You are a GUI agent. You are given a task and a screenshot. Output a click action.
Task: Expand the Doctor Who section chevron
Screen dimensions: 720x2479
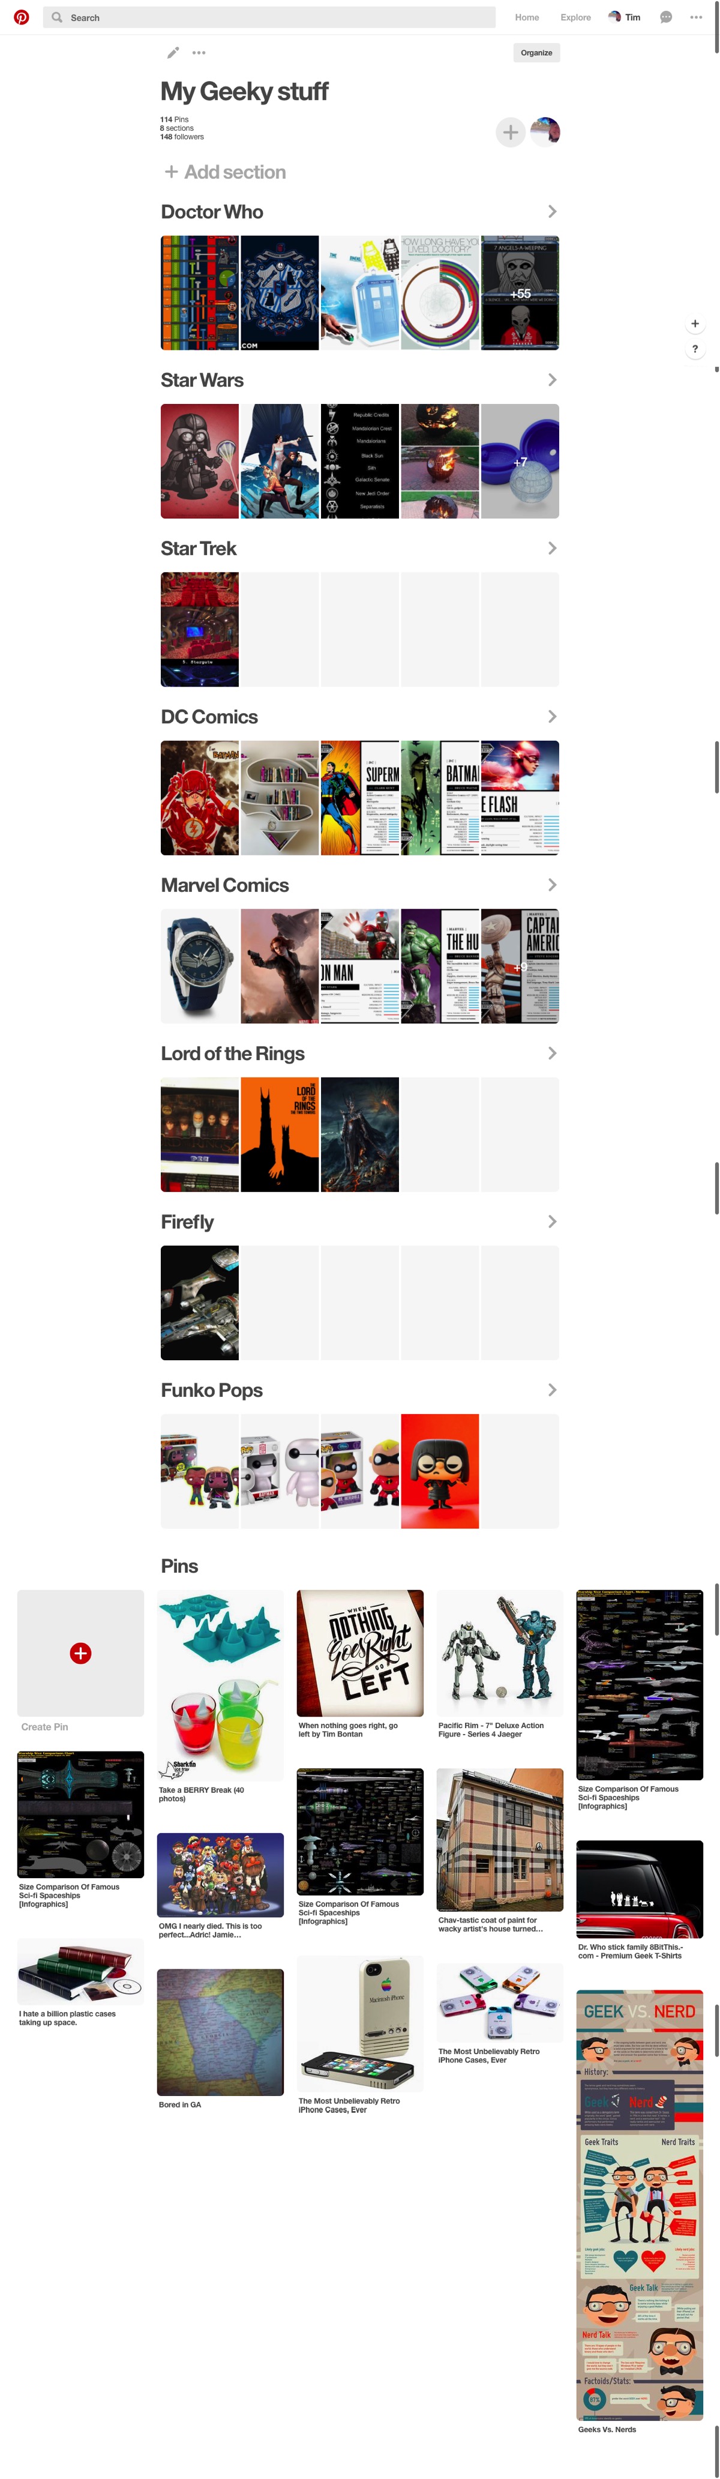(x=551, y=212)
